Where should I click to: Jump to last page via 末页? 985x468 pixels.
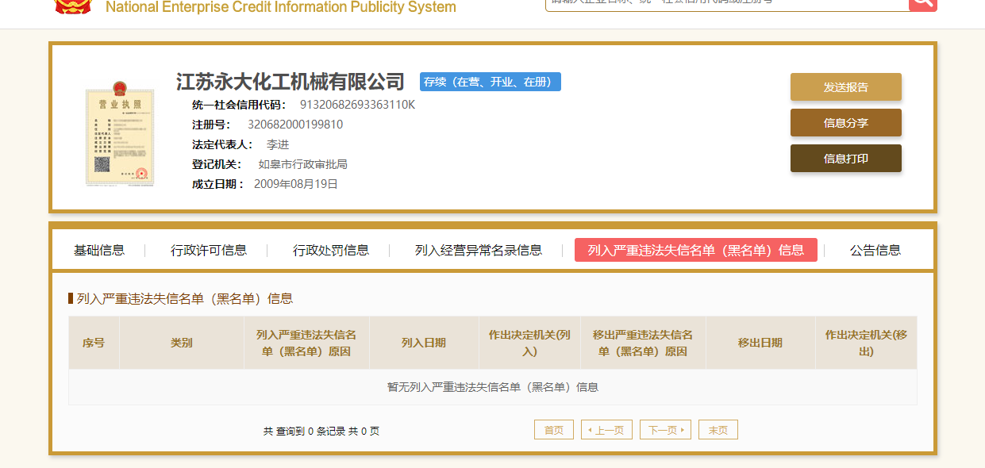[x=718, y=430]
